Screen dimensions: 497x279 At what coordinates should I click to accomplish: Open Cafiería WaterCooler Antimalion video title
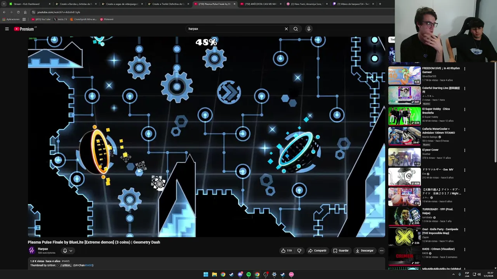(438, 131)
